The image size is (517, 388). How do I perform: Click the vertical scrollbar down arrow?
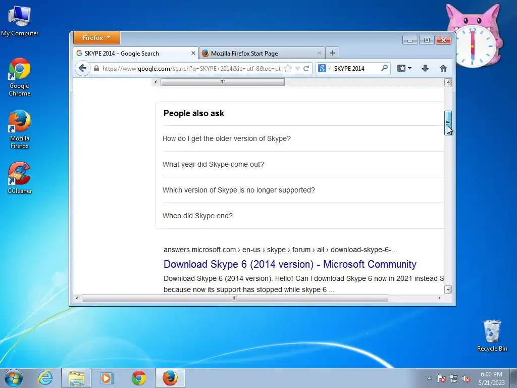tap(448, 289)
